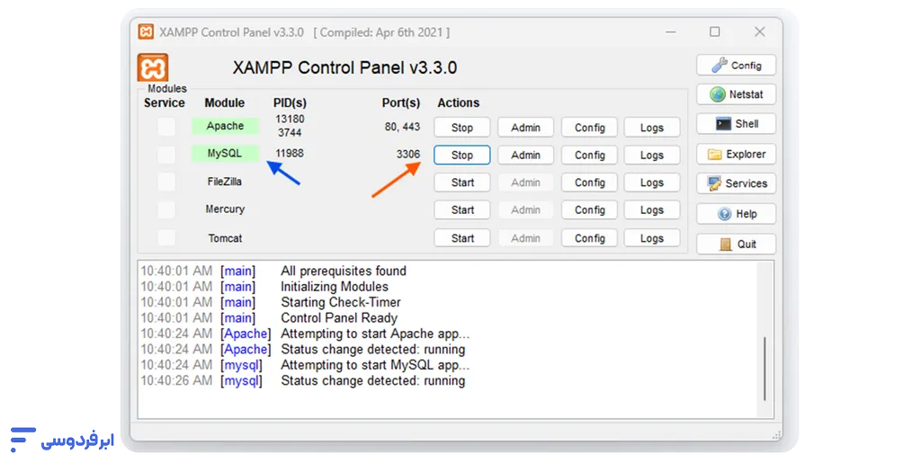Viewport: 921px width, 463px height.
Task: Click the Port(s) column header
Action: [401, 102]
